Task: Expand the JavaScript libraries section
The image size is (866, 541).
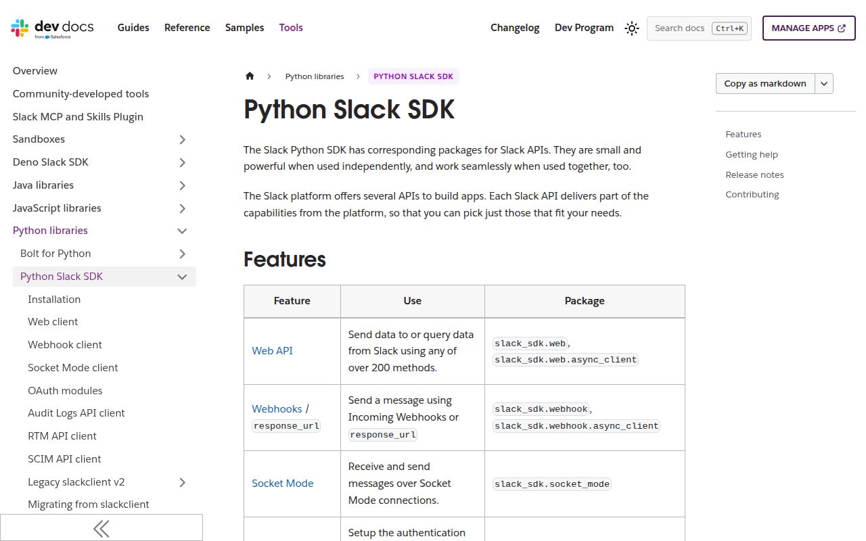Action: click(x=182, y=208)
